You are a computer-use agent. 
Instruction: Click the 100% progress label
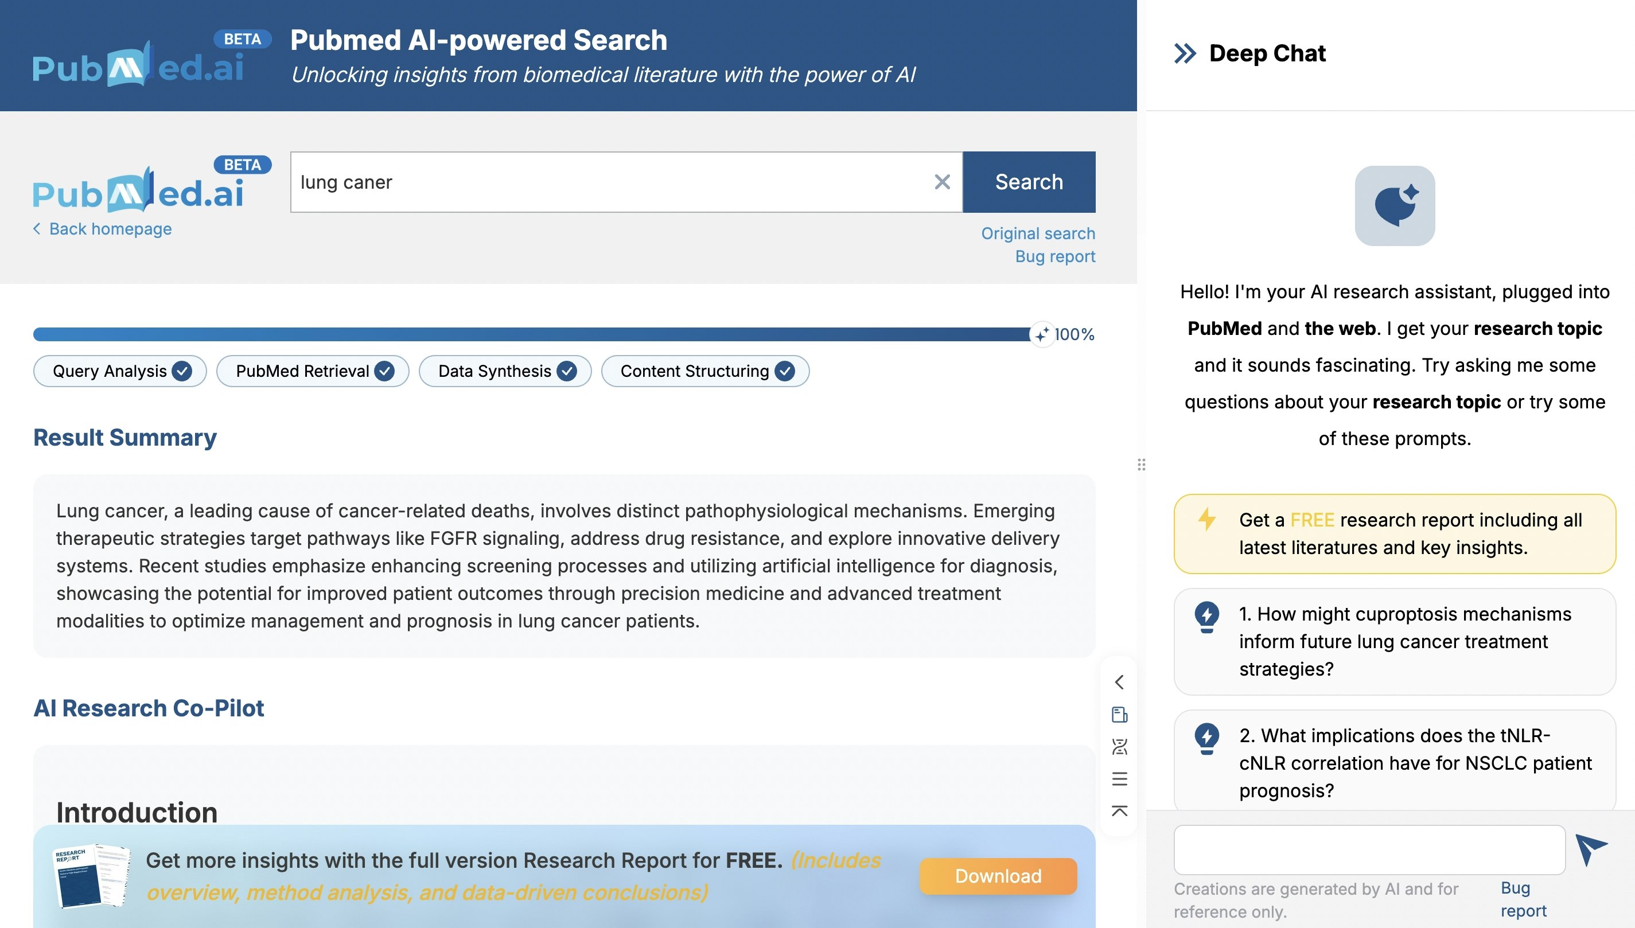[x=1075, y=334]
